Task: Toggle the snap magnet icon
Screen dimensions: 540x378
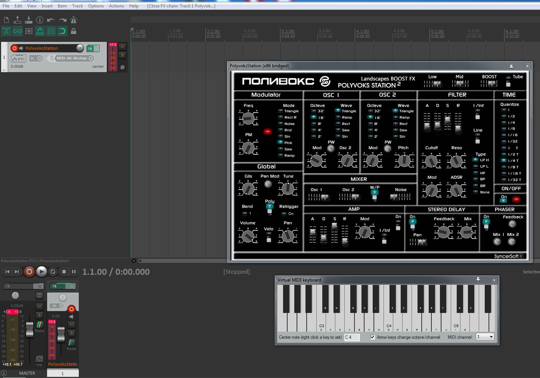Action: (x=62, y=31)
